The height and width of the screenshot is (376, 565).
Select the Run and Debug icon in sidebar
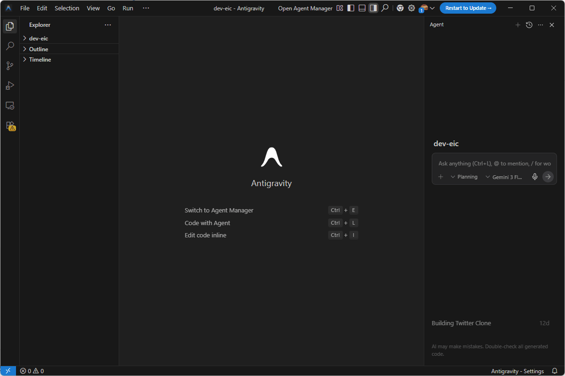pyautogui.click(x=9, y=86)
